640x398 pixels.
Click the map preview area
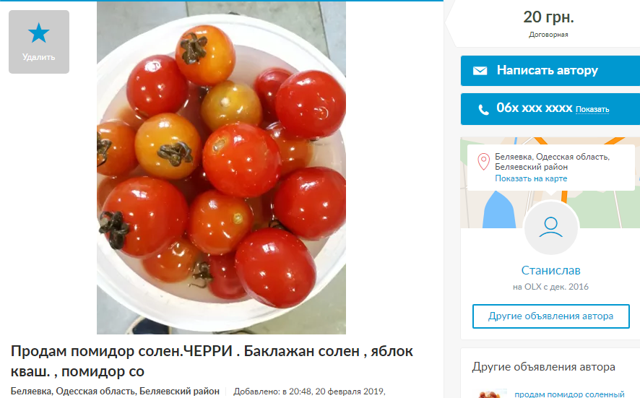pos(550,183)
